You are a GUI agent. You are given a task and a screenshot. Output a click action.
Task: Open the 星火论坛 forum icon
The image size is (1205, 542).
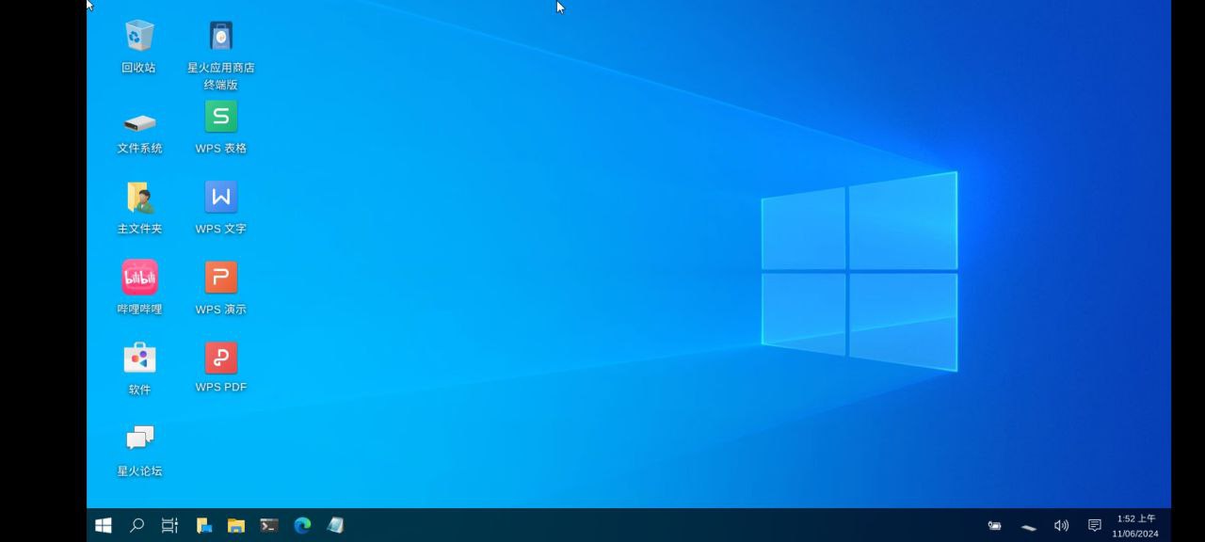pyautogui.click(x=139, y=438)
